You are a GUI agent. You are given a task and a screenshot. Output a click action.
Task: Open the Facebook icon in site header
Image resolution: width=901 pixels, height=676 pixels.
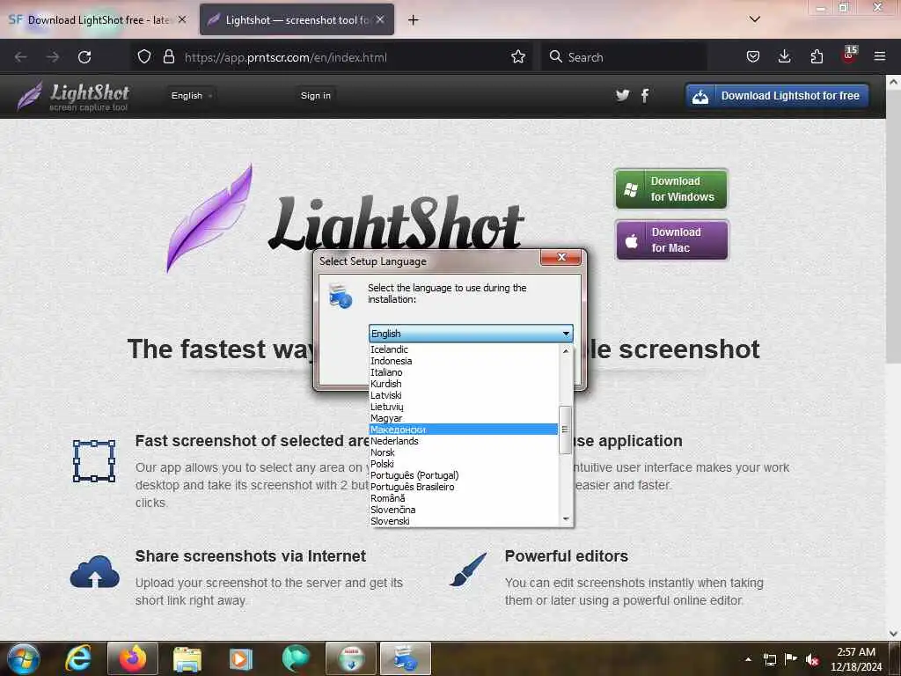click(645, 95)
